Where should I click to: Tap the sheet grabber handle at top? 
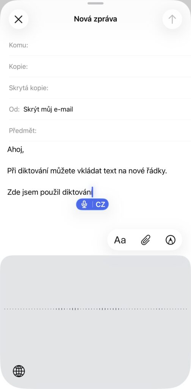point(95,3)
